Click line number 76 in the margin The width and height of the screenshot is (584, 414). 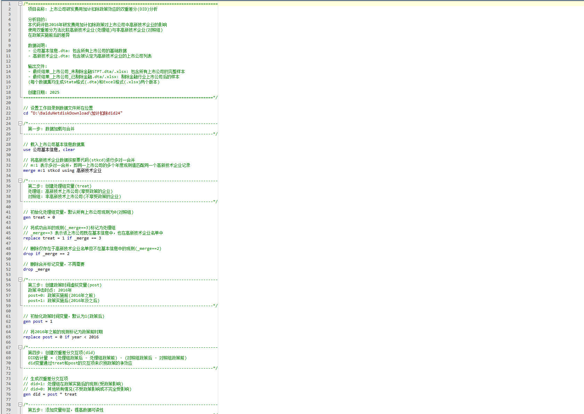(8, 394)
